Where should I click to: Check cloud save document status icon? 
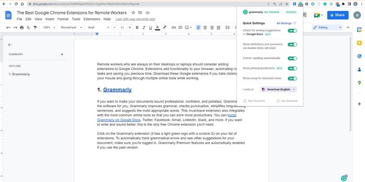point(147,13)
